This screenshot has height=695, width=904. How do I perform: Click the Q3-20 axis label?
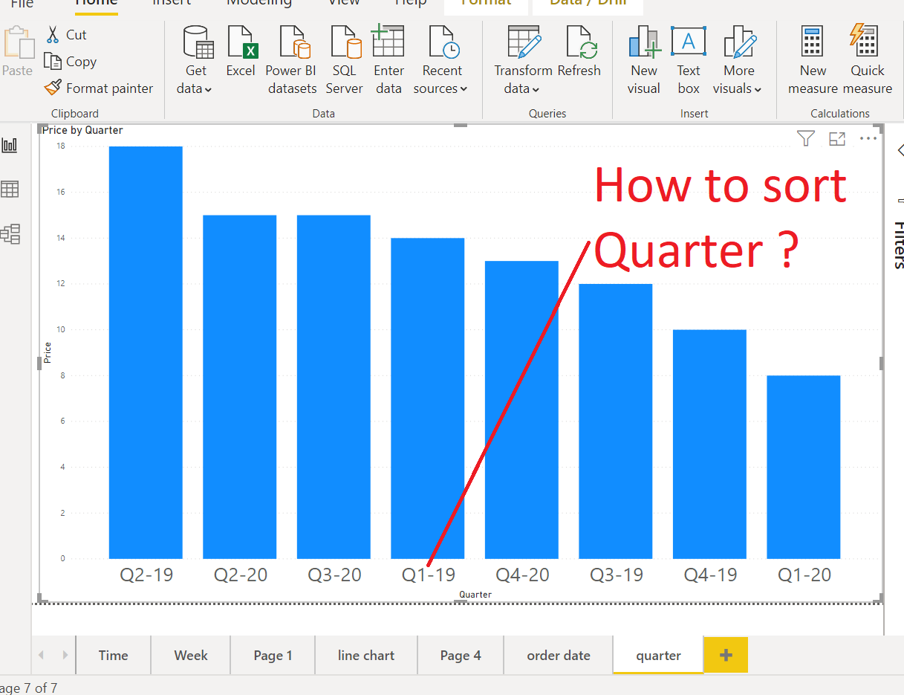334,575
